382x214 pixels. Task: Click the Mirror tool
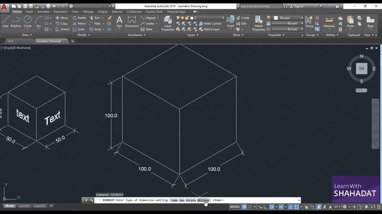(79, 24)
